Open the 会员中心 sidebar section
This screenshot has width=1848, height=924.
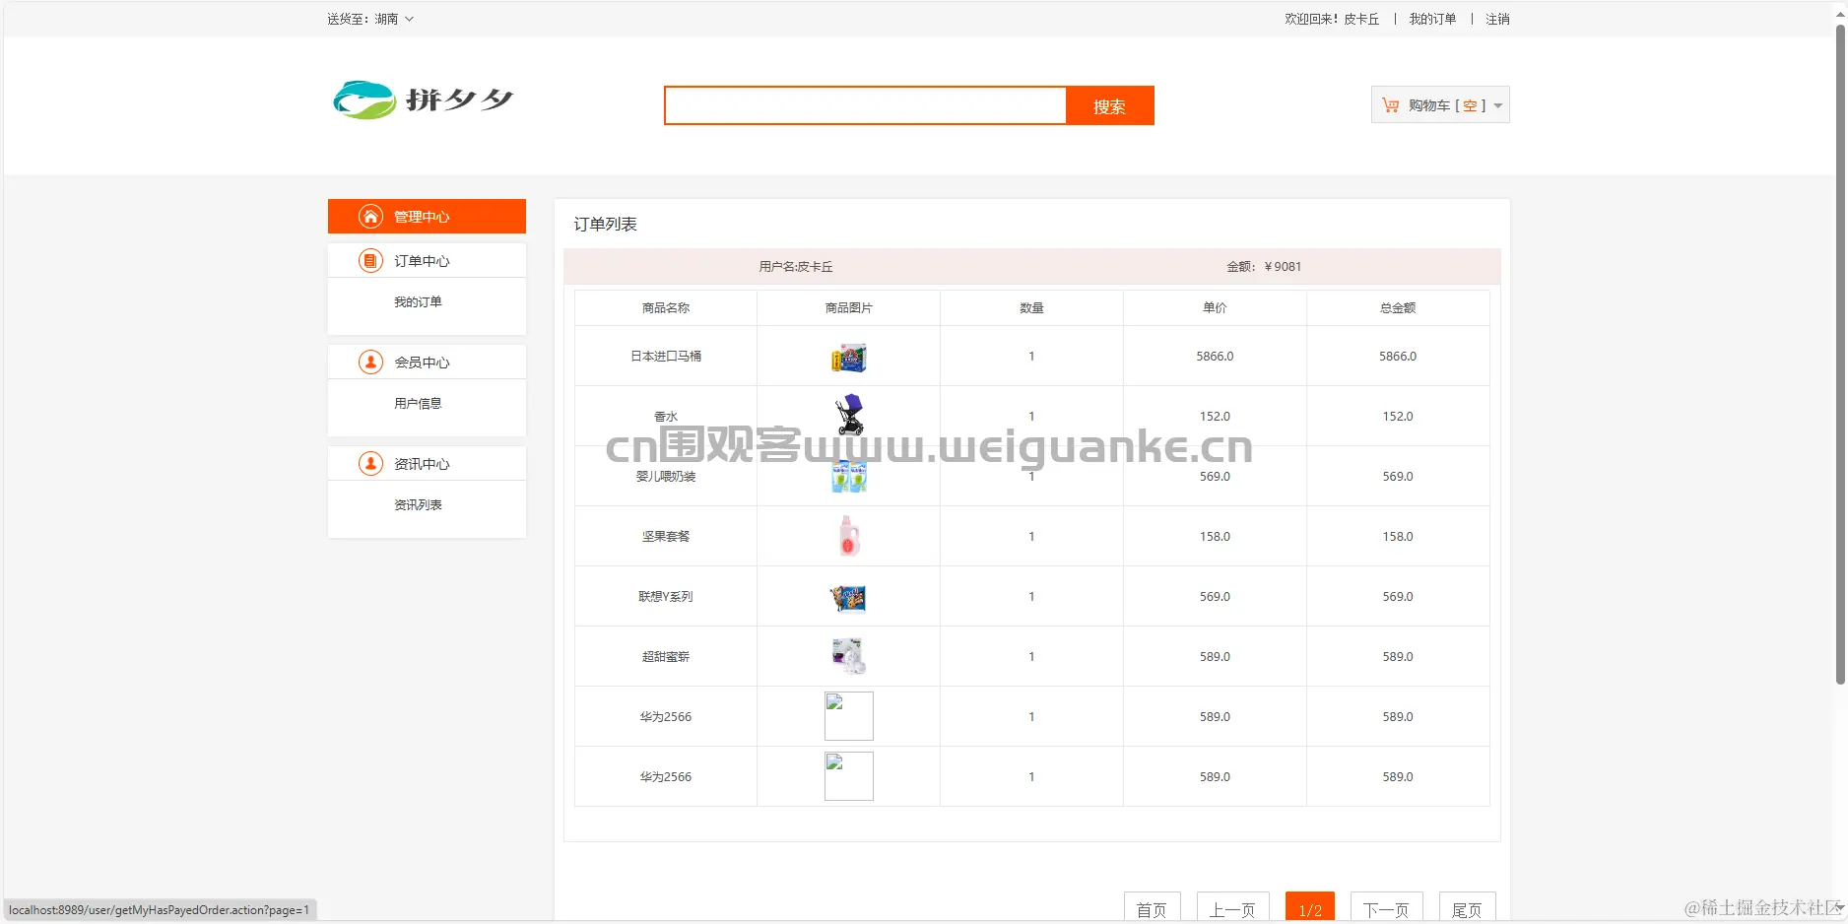tap(427, 363)
